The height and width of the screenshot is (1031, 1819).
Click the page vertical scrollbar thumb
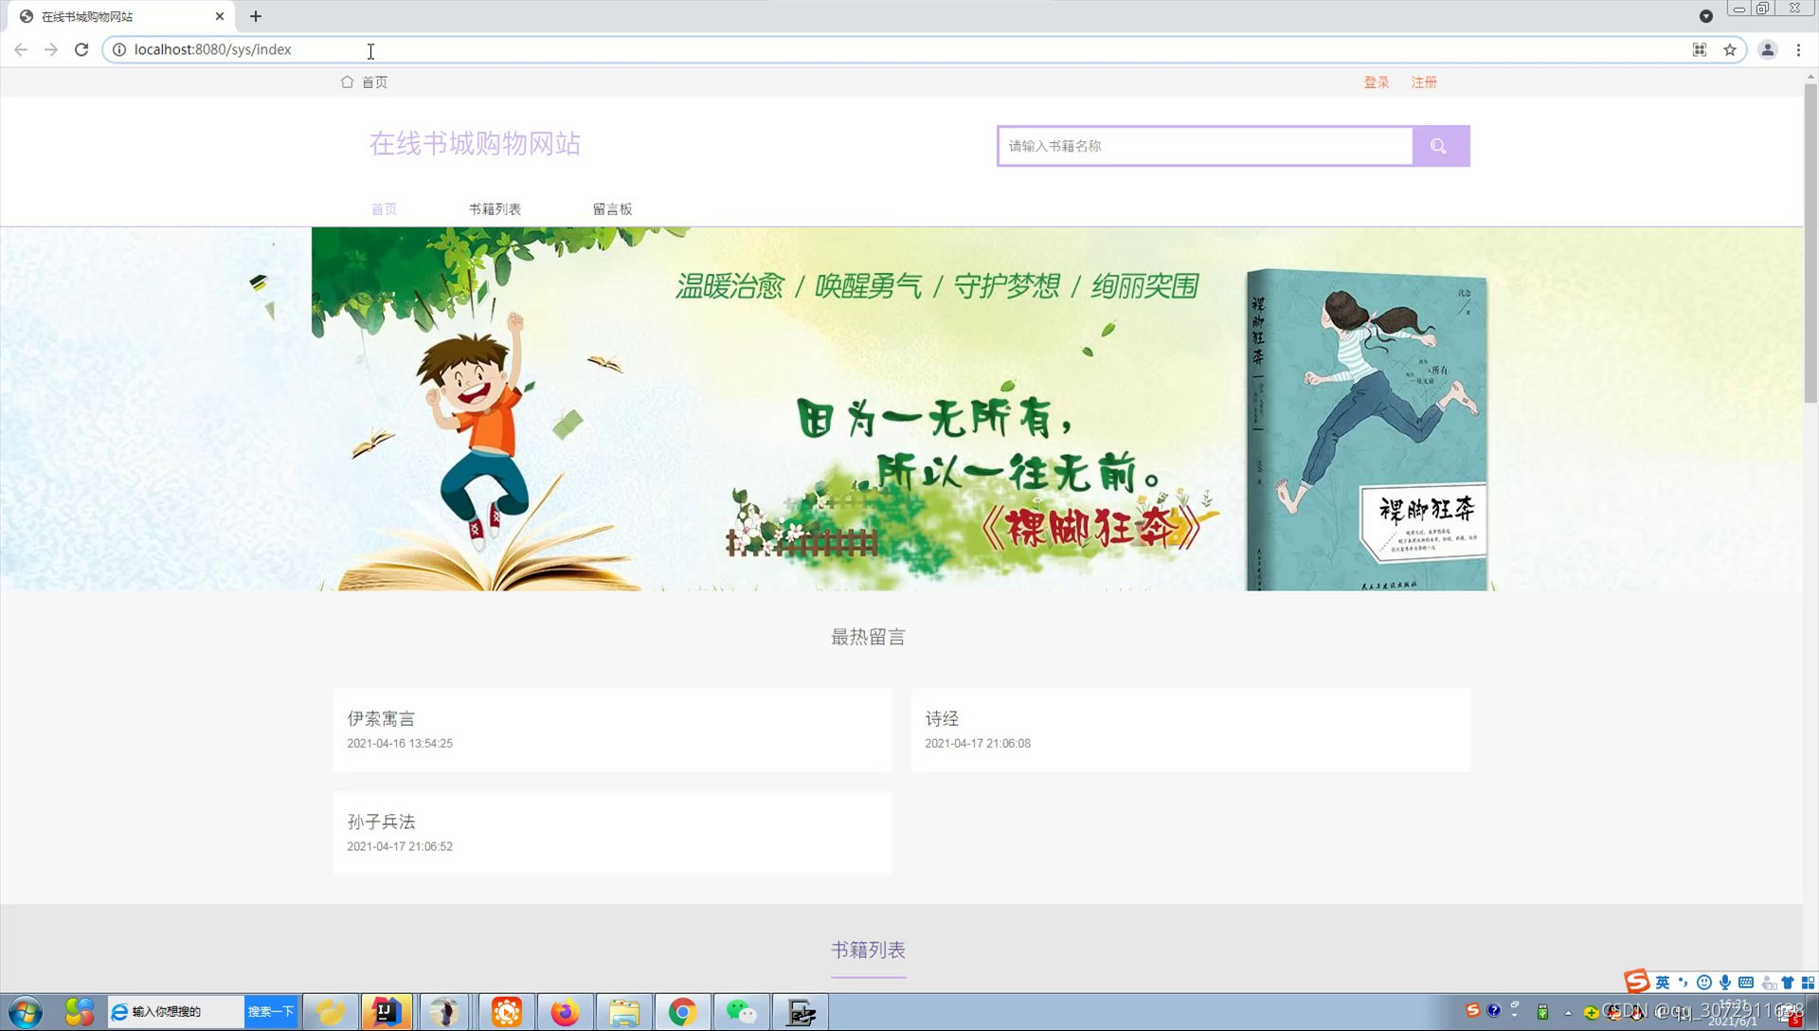click(x=1810, y=243)
